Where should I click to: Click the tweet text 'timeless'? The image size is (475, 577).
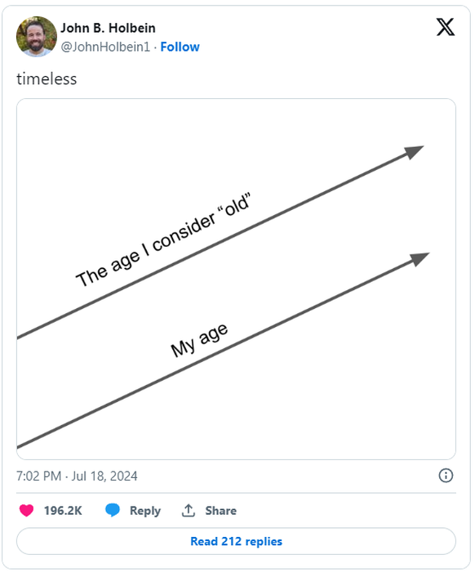(47, 78)
